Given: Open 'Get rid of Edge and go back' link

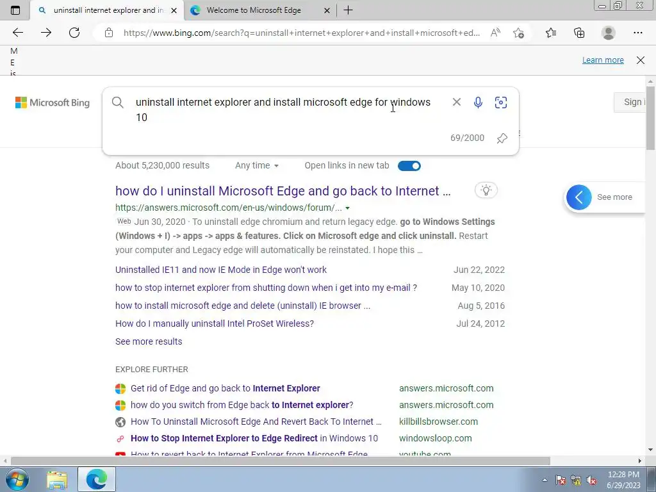Looking at the screenshot, I should [225, 388].
